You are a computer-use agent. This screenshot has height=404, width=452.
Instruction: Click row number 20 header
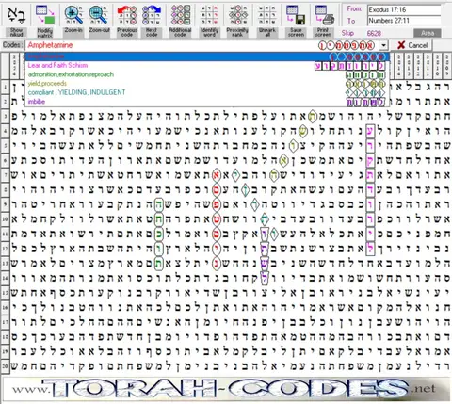pos(6,366)
